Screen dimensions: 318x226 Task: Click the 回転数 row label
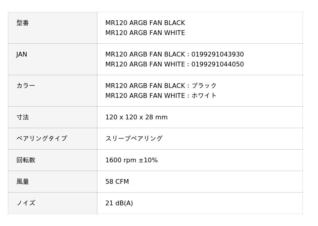coord(26,160)
